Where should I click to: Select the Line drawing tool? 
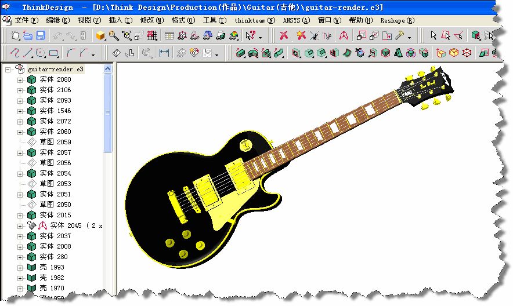click(x=28, y=53)
